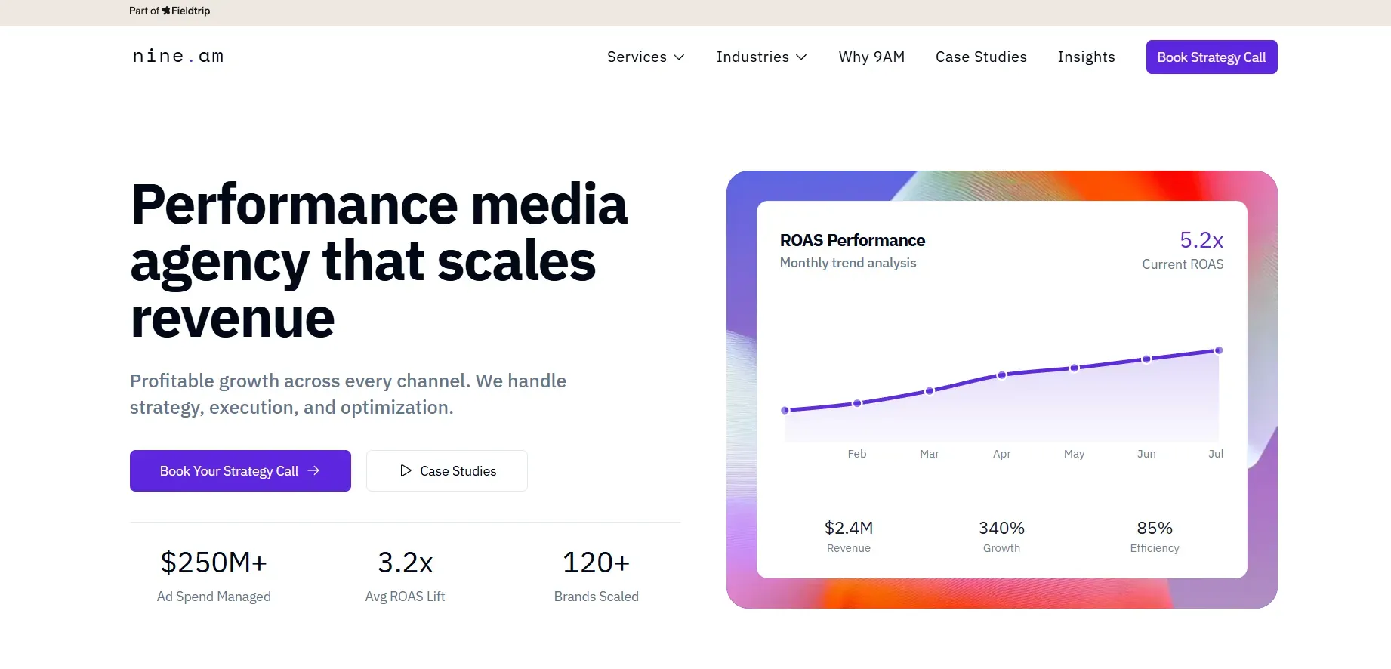
Task: Click the arrow icon in Book Your Strategy Call
Action: (313, 470)
